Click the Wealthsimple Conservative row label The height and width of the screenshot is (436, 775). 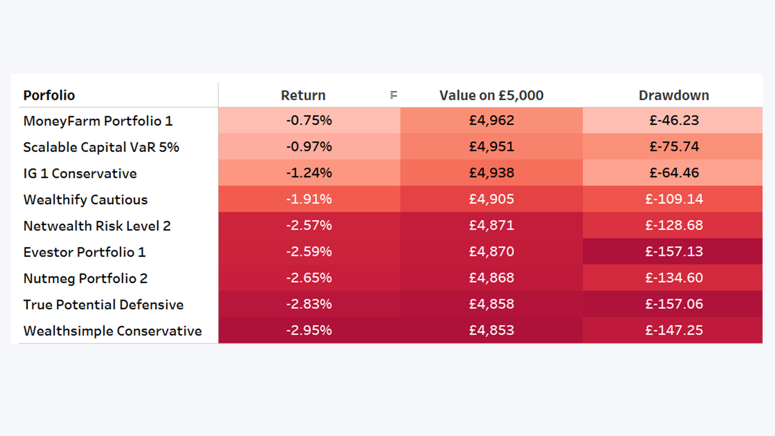[x=112, y=331]
